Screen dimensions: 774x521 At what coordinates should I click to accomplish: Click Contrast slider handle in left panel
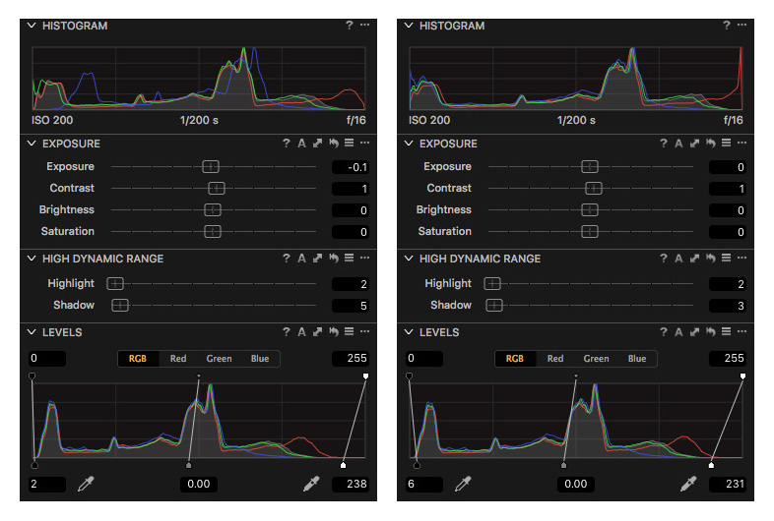217,189
